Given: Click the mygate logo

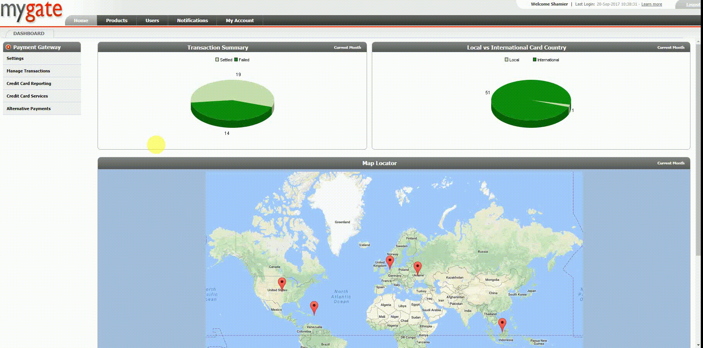Looking at the screenshot, I should [x=31, y=11].
